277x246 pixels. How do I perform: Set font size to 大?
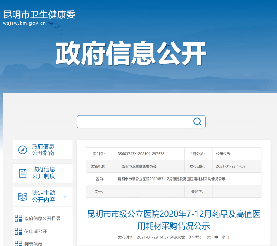(x=209, y=237)
